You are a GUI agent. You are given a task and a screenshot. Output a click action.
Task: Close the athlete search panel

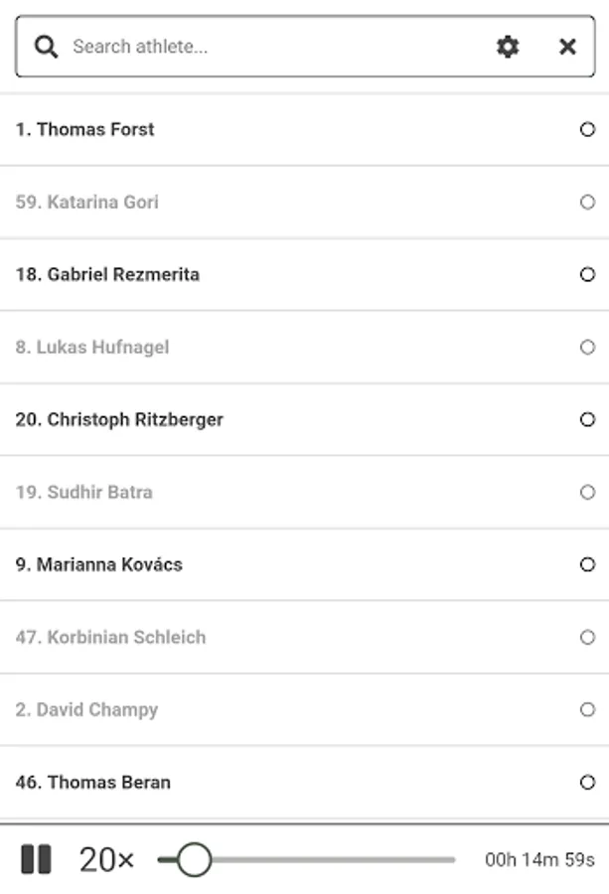pos(567,47)
